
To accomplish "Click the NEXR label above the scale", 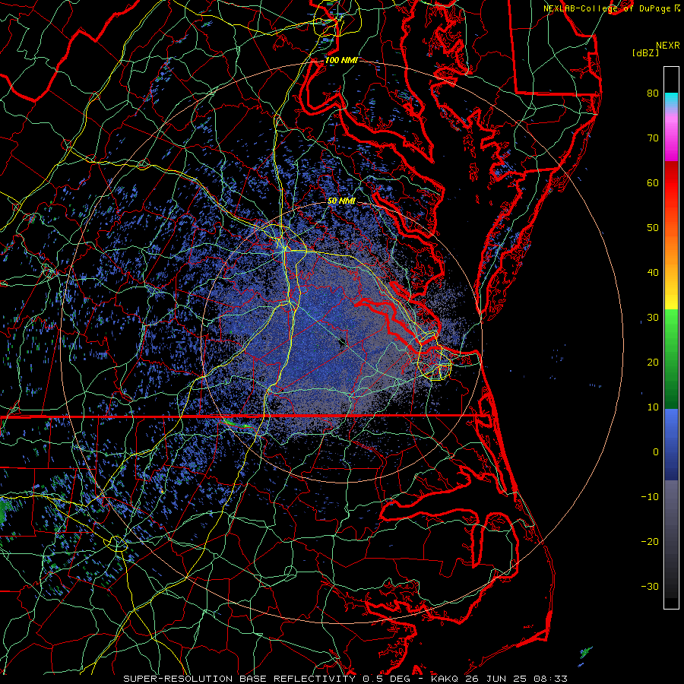I will (667, 46).
